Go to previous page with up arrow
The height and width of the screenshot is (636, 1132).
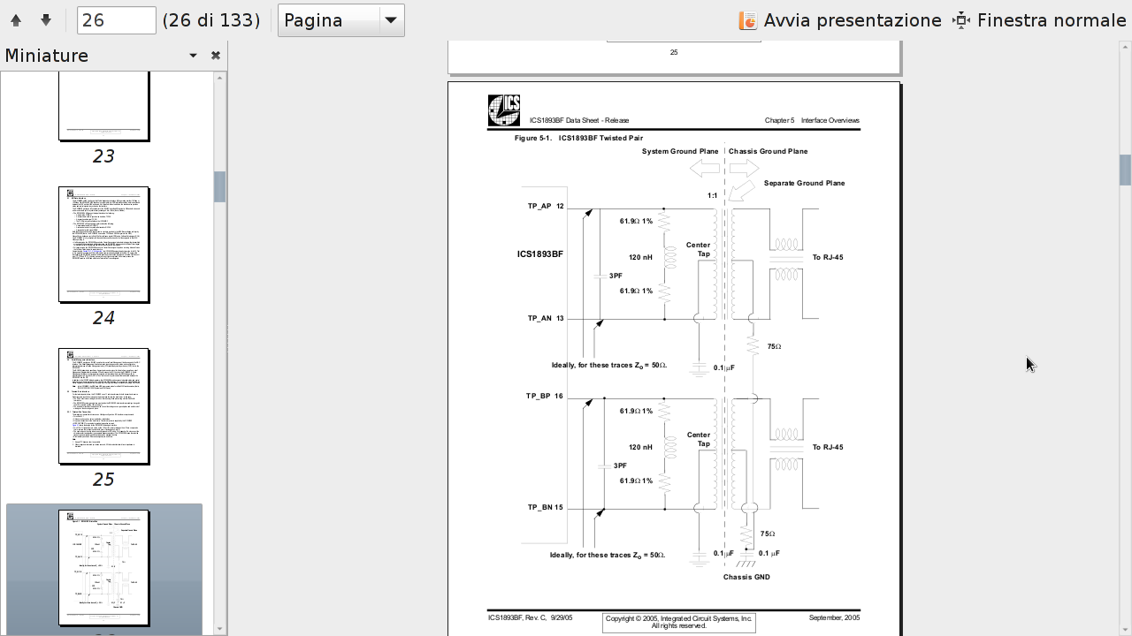click(16, 20)
